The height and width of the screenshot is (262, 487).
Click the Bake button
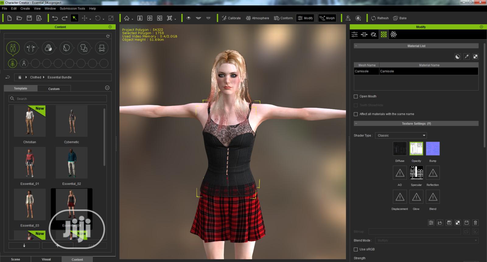400,18
